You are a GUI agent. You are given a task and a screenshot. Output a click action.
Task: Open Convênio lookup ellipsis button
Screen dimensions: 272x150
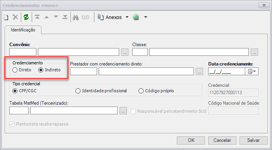(x=125, y=52)
